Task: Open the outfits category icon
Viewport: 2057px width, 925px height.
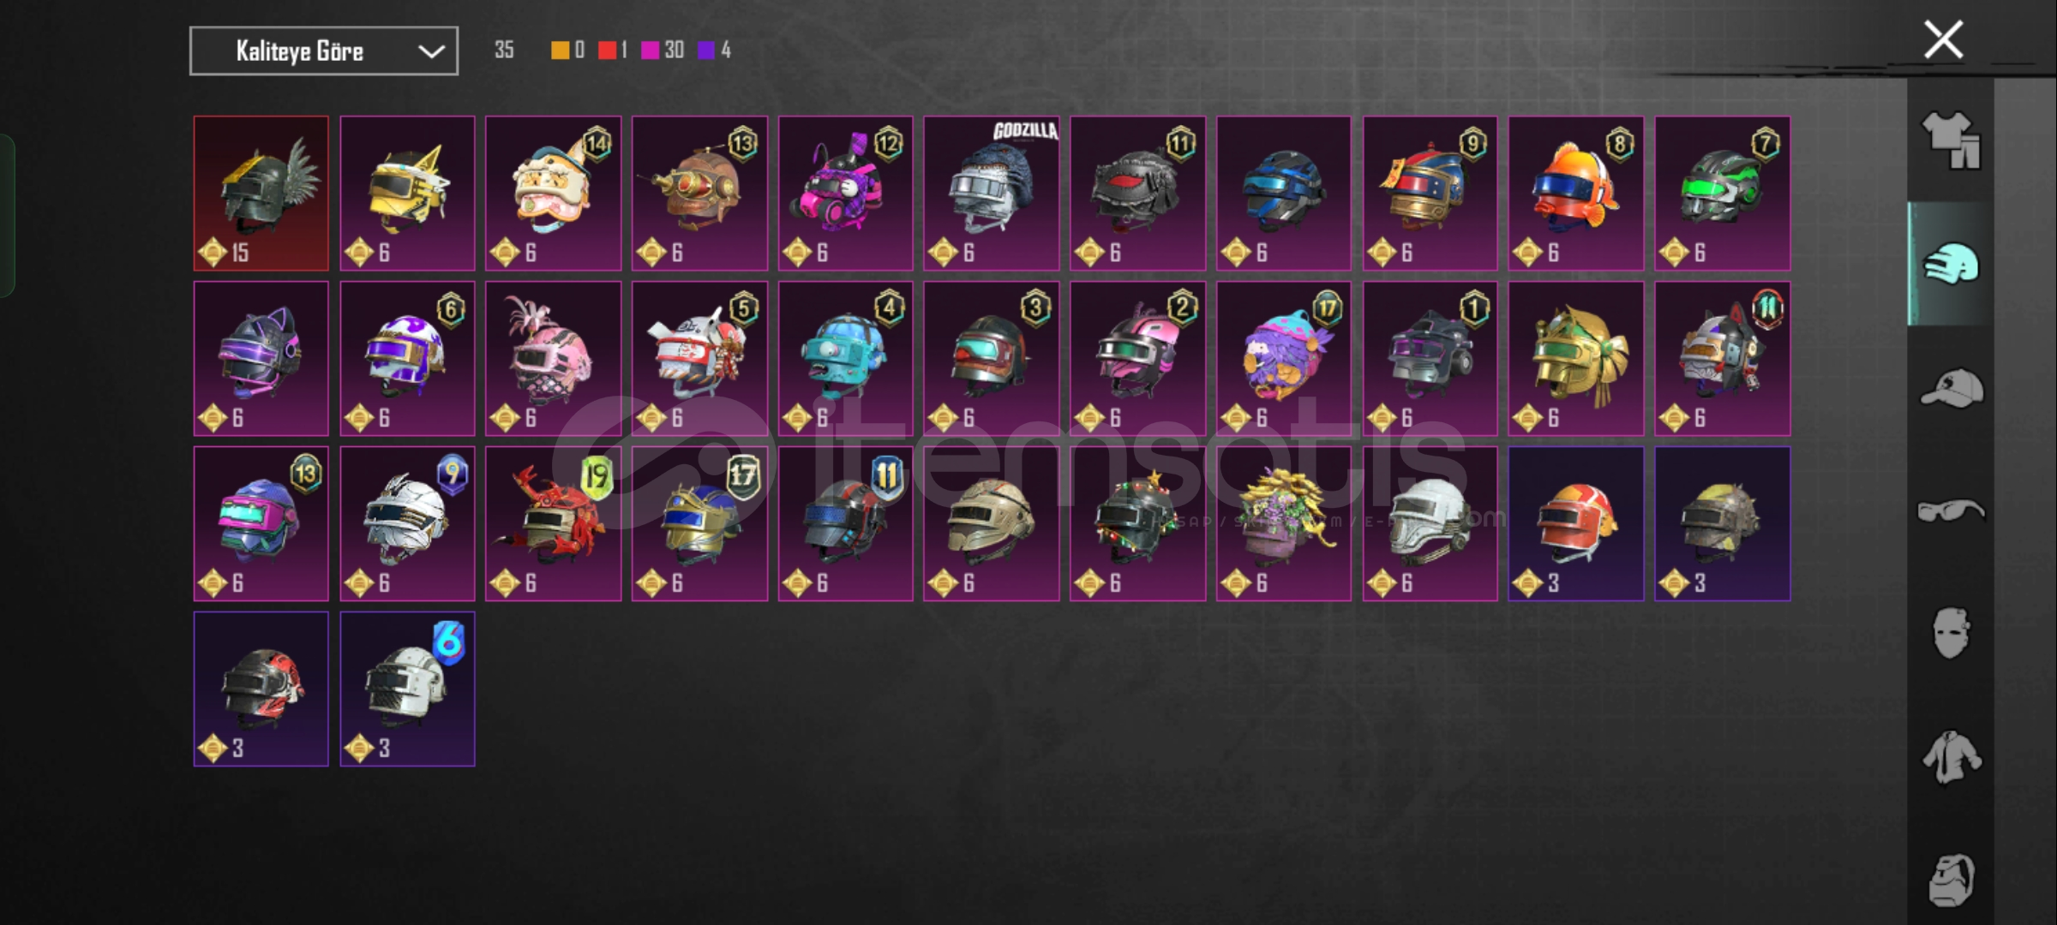Action: pyautogui.click(x=1951, y=140)
